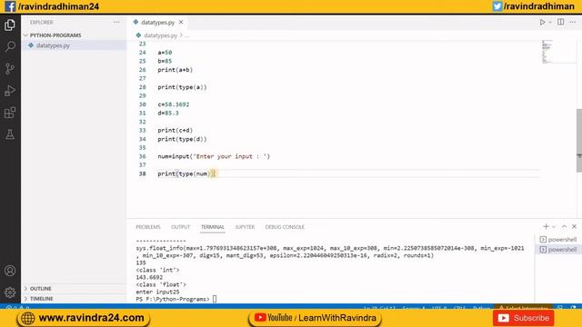The image size is (582, 327).
Task: Switch to the PROBLEMS panel tab
Action: pyautogui.click(x=147, y=227)
